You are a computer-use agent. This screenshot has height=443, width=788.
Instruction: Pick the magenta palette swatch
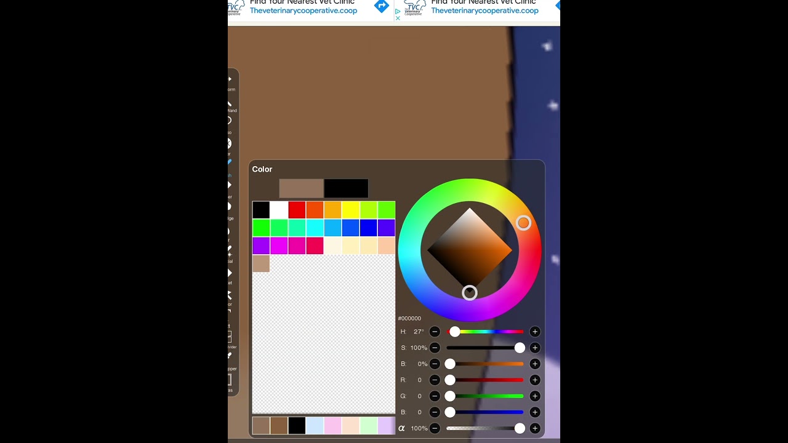point(279,245)
